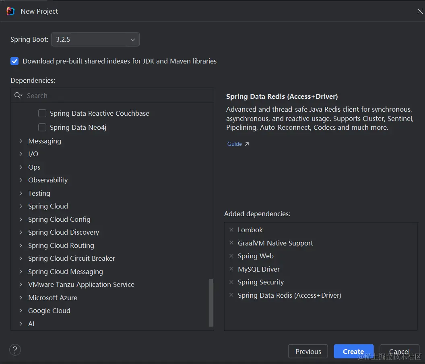This screenshot has width=425, height=364.
Task: Remove Spring Security dependency via X icon
Action: point(231,282)
